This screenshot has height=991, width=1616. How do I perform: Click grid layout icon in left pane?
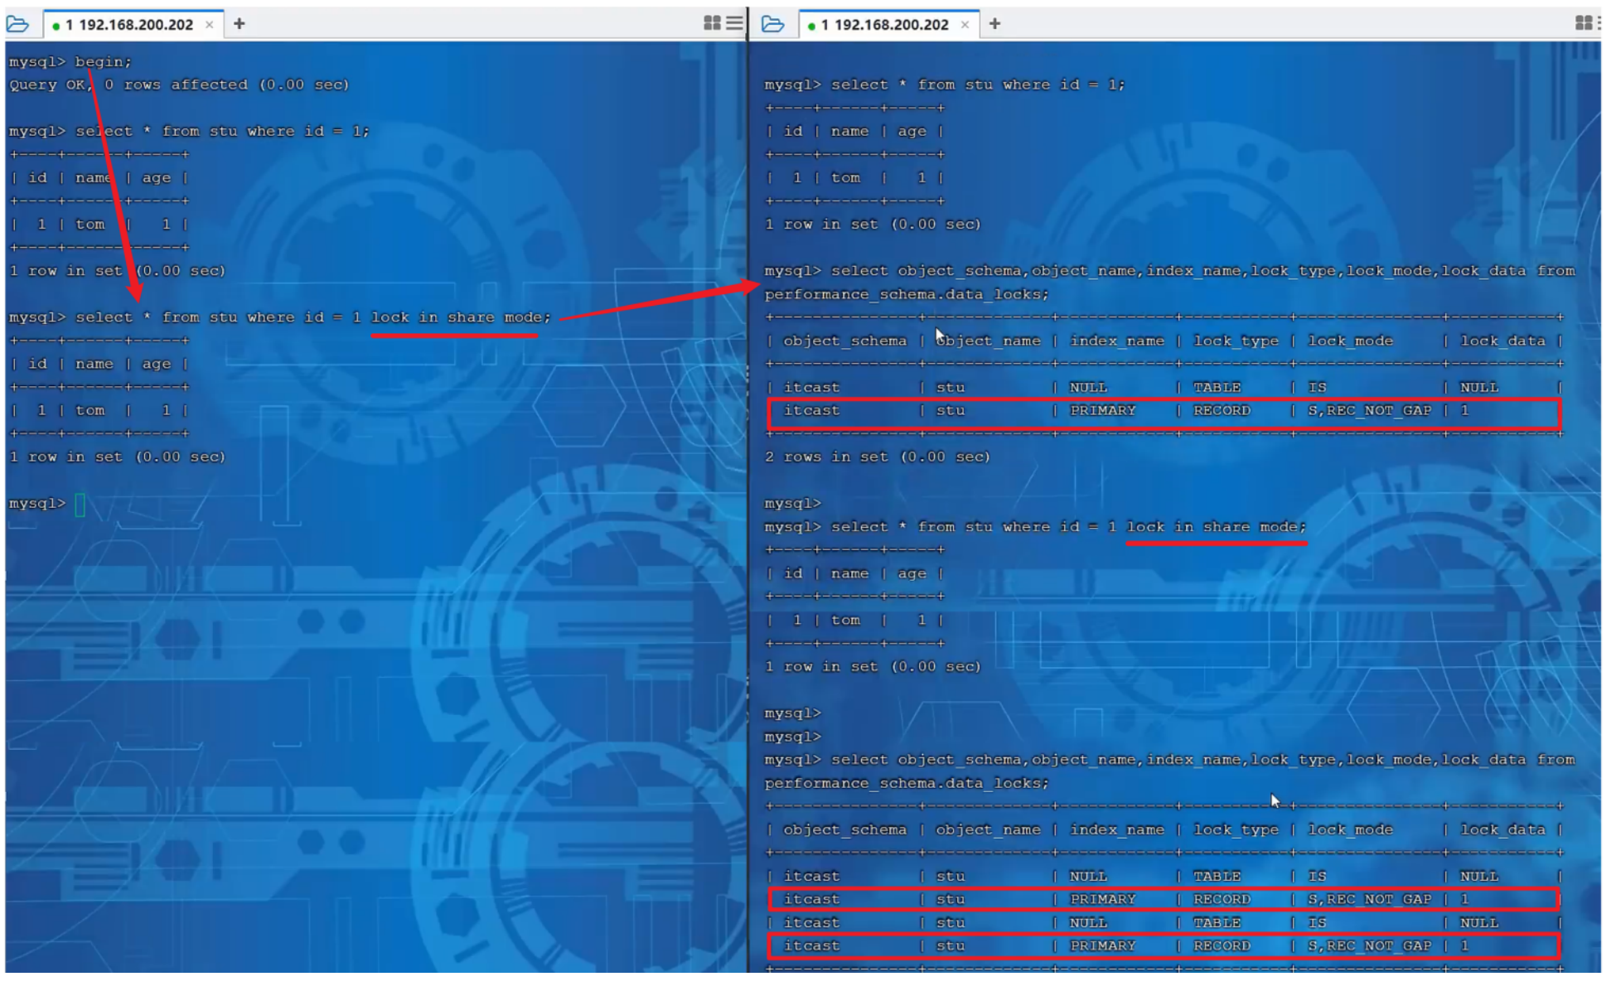point(711,23)
